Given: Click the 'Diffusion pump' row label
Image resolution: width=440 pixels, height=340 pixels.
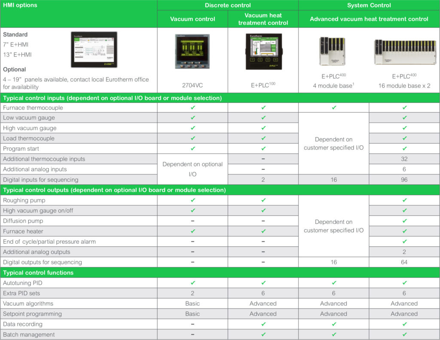Looking at the screenshot, I should point(23,221).
